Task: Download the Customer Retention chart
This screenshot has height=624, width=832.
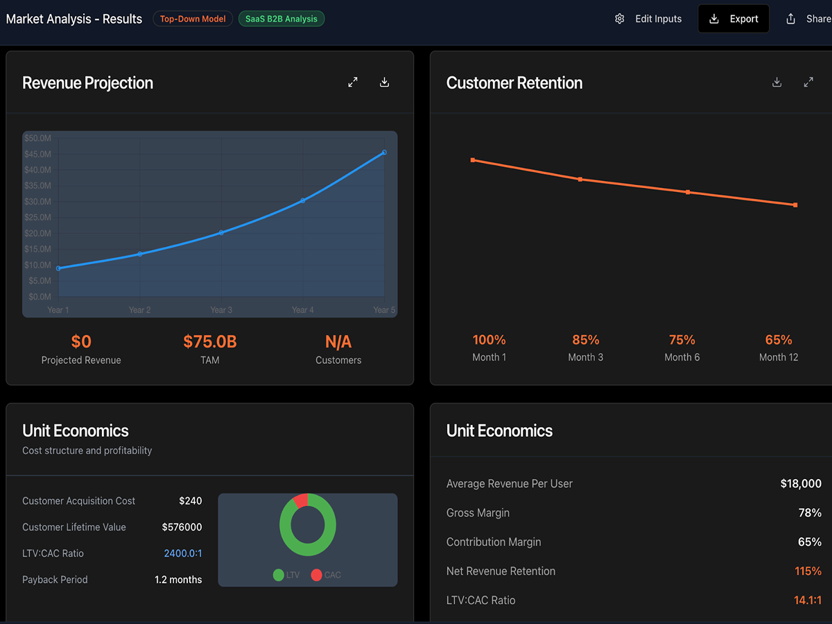Action: (777, 83)
